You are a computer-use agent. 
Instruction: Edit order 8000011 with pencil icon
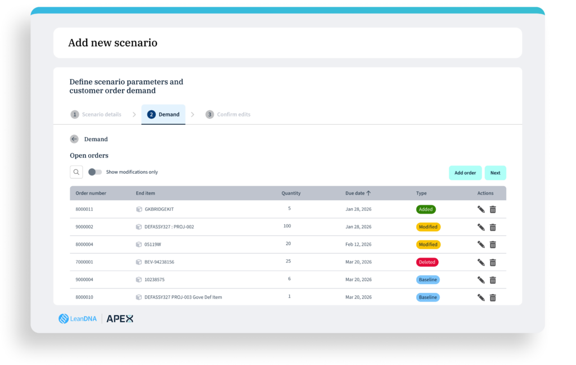click(x=481, y=209)
